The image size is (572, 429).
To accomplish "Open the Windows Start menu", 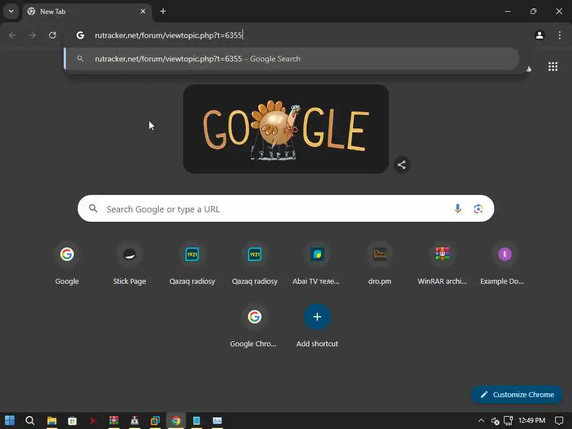I will pos(9,421).
